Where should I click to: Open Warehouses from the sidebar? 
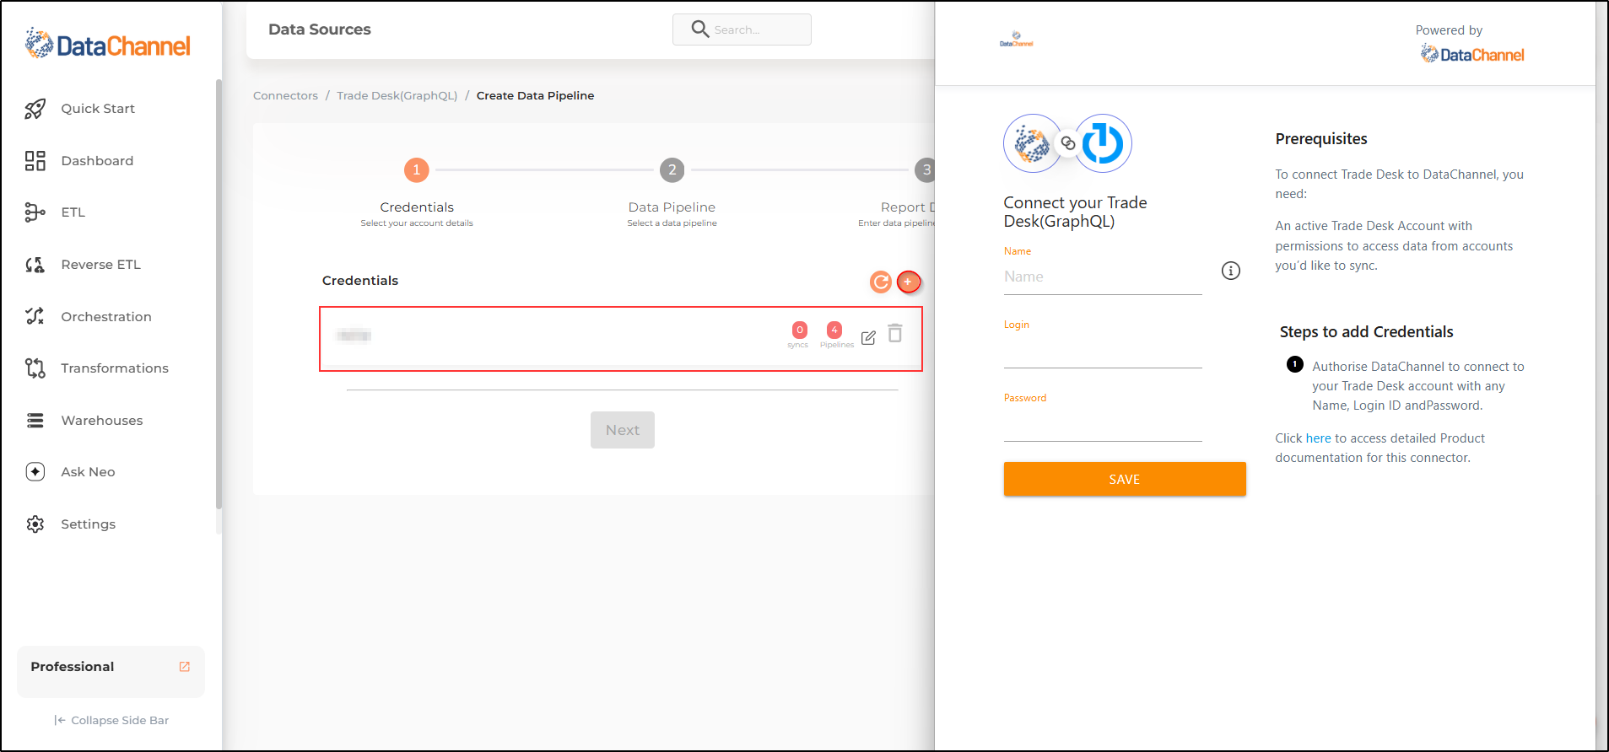pos(102,421)
